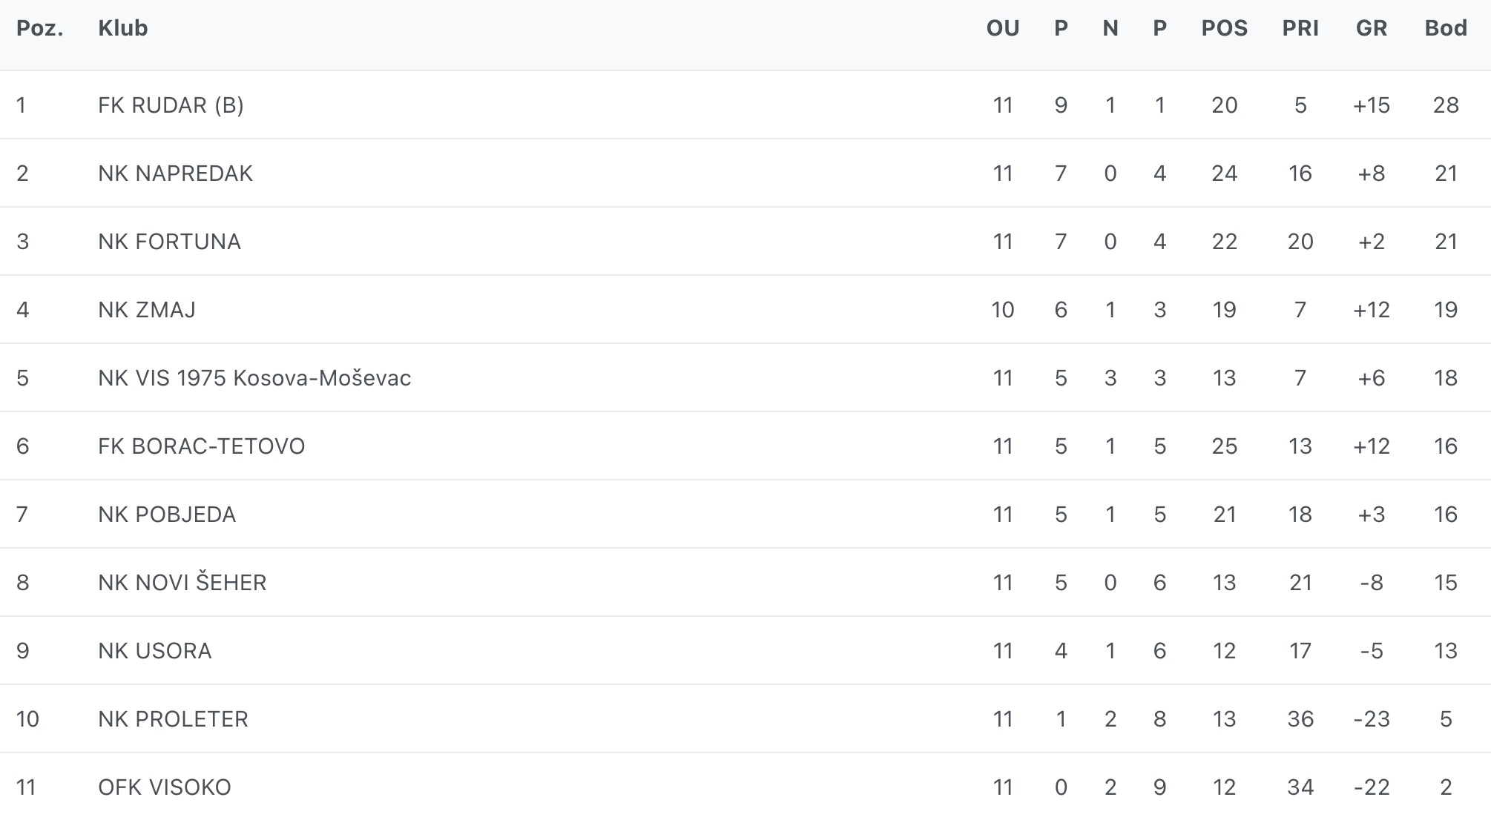Click the GR column header
1491x820 pixels.
point(1371,28)
